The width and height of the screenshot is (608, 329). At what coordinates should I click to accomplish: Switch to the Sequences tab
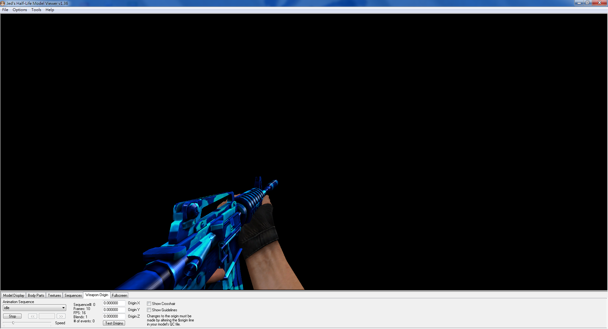tap(73, 295)
